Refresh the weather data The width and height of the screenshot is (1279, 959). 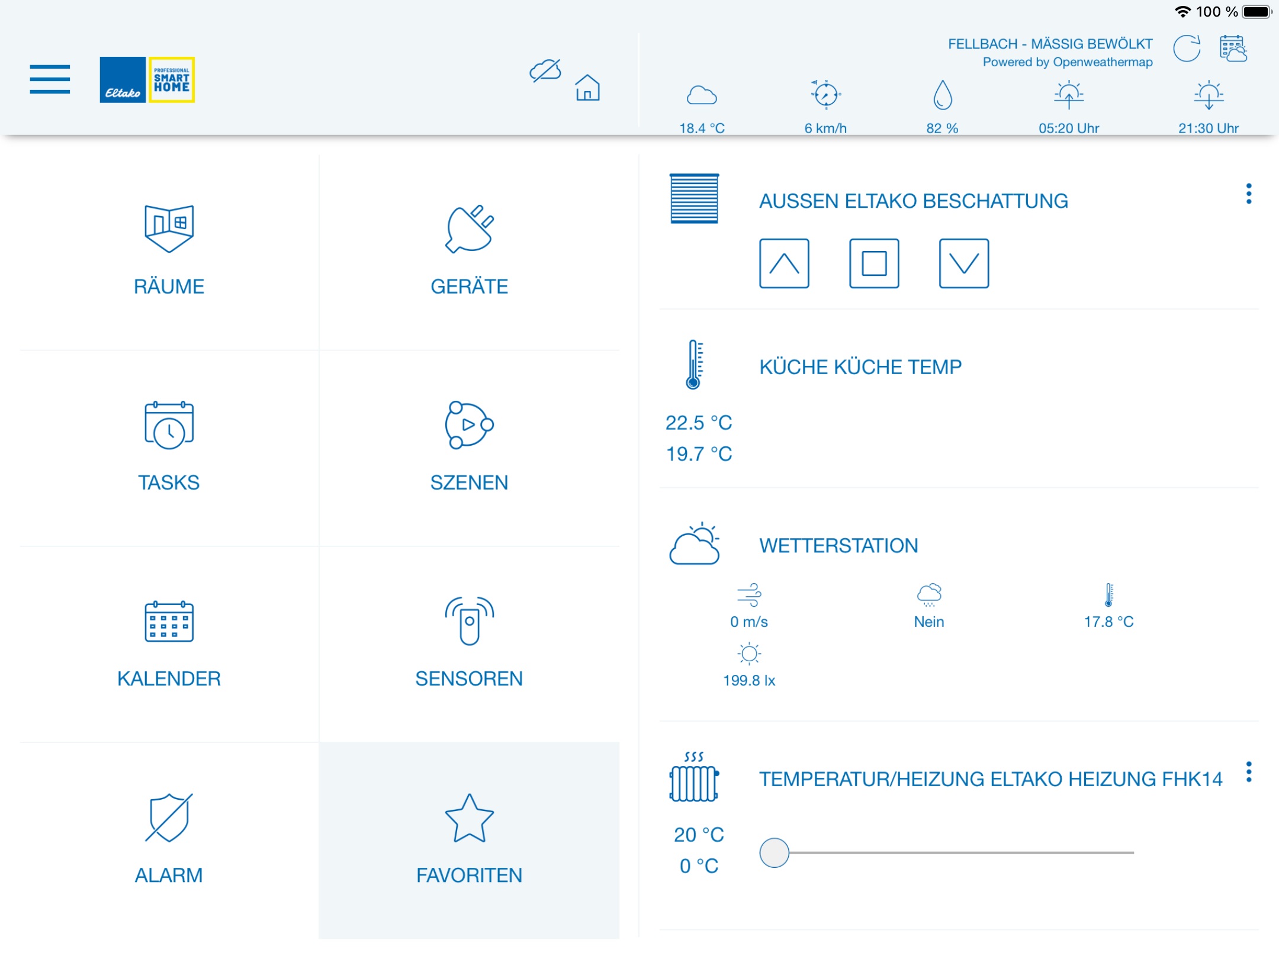coord(1187,49)
